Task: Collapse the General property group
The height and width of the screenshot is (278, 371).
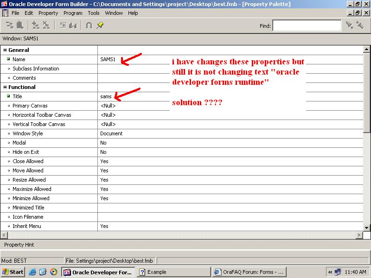Action: [5, 50]
